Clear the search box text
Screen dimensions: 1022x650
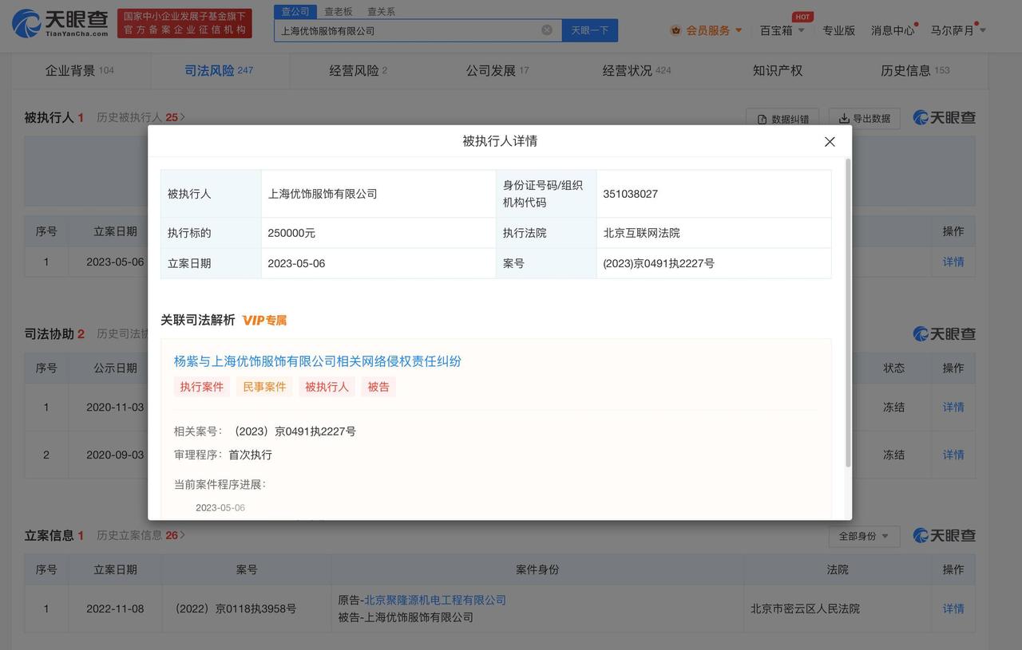pyautogui.click(x=547, y=30)
